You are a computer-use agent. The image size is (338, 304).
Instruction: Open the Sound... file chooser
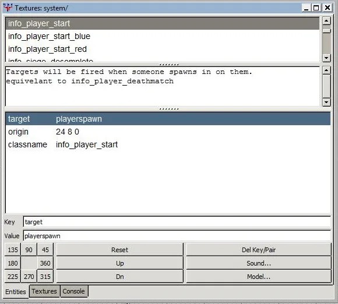click(x=259, y=263)
